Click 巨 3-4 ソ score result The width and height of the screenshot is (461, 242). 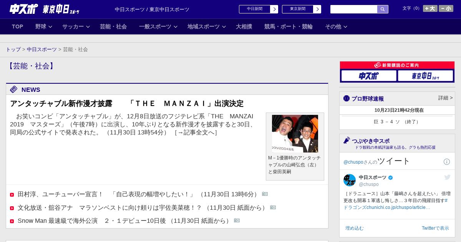(397, 122)
